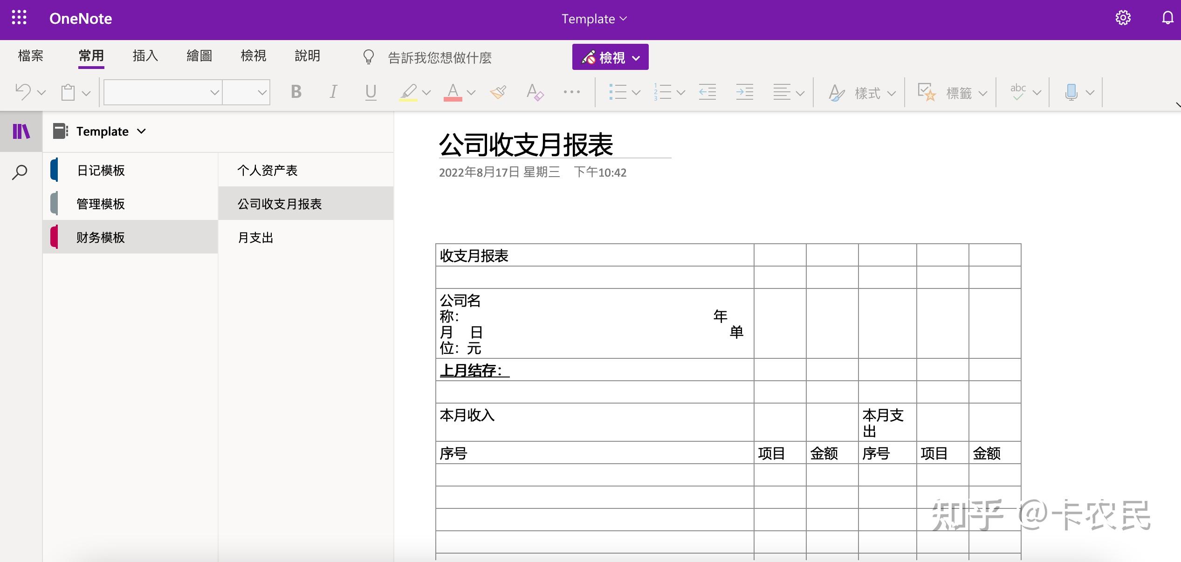Expand alignment dropdown arrow
Viewport: 1181px width, 562px height.
coord(800,93)
